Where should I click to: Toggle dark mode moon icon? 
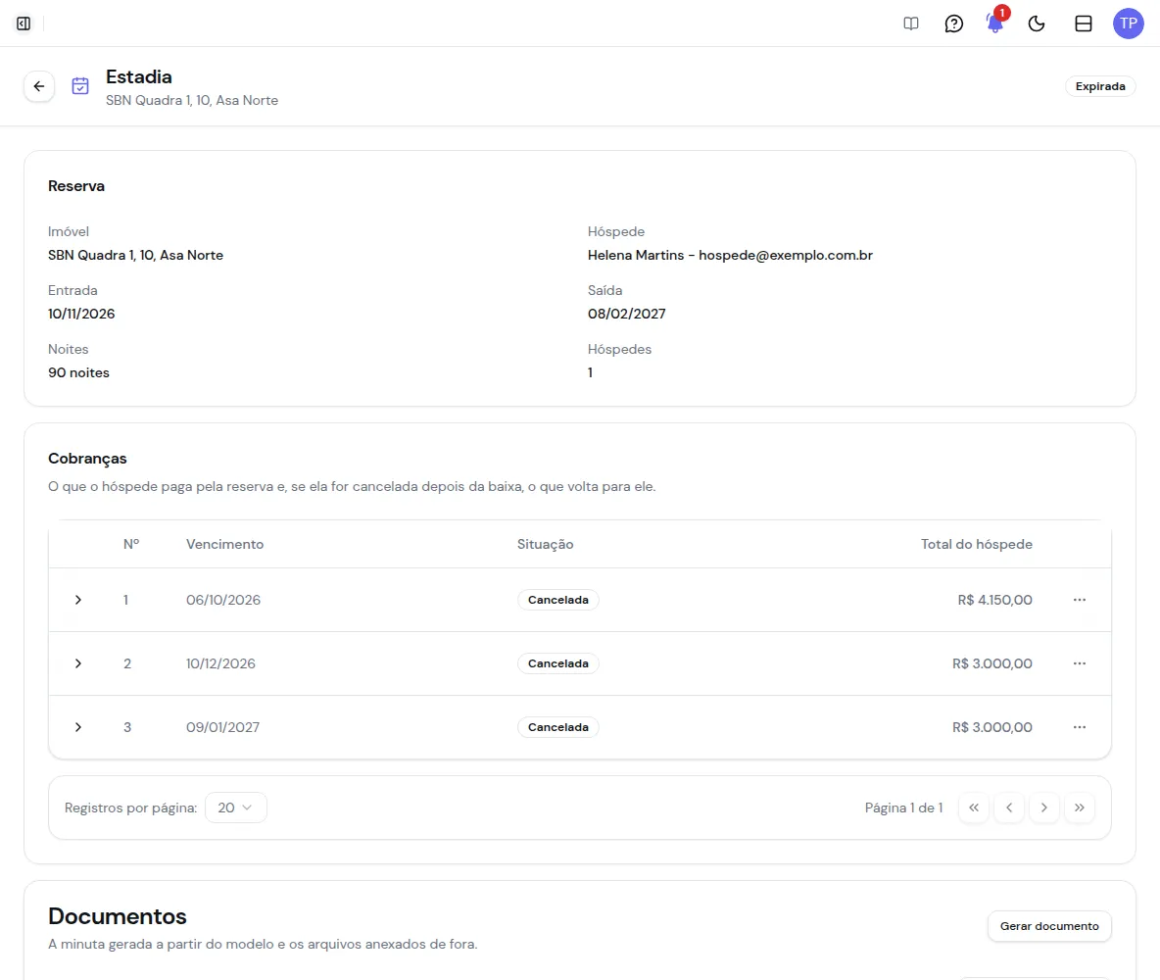tap(1037, 24)
